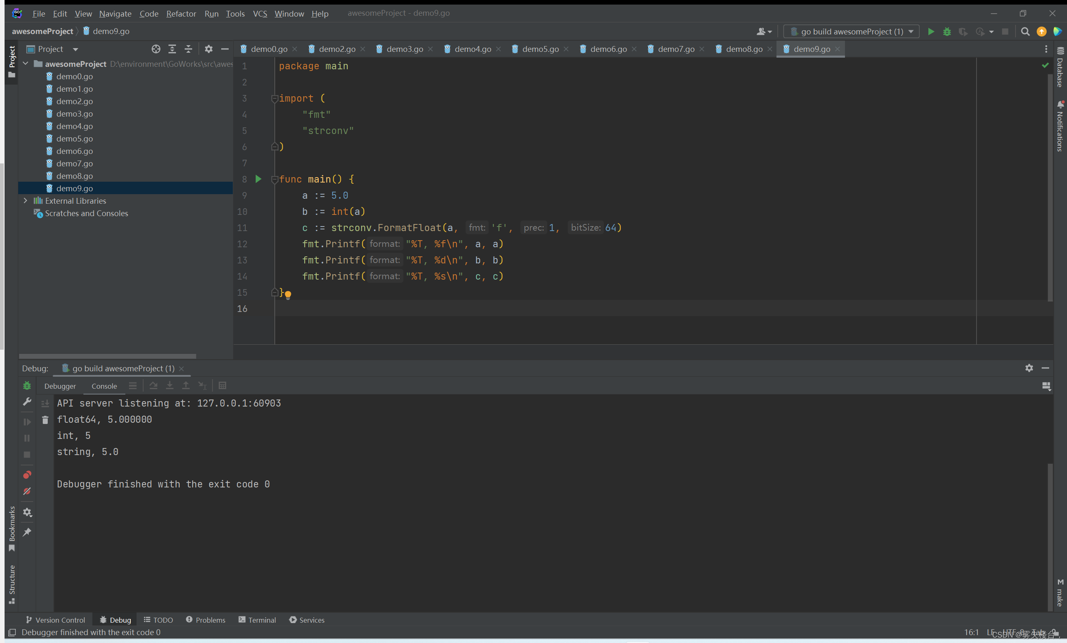
Task: Open the VCS menu
Action: 260,13
